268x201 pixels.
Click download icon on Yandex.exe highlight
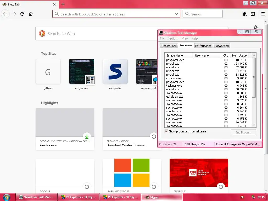87,136
